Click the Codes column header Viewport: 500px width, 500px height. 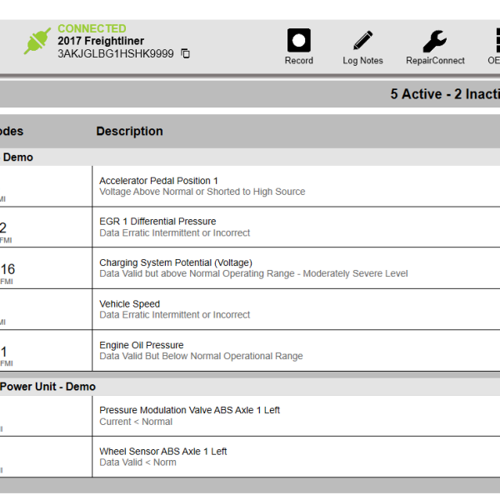pyautogui.click(x=12, y=131)
